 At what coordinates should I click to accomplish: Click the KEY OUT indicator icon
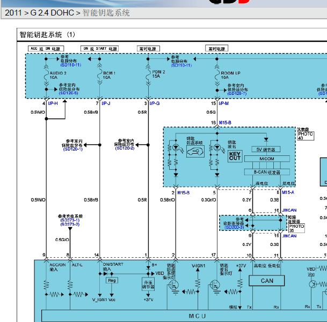click(x=235, y=156)
